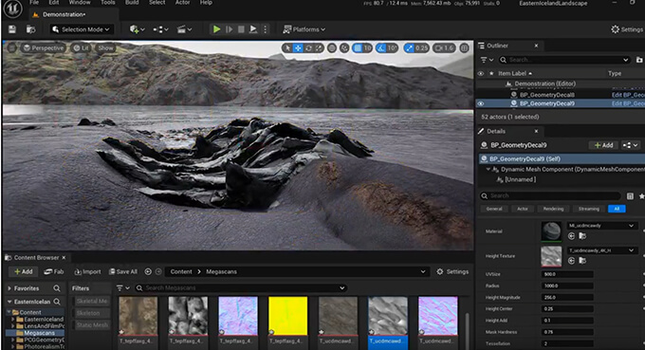Select the Rendering filter in Details
The width and height of the screenshot is (645, 350).
click(x=553, y=209)
